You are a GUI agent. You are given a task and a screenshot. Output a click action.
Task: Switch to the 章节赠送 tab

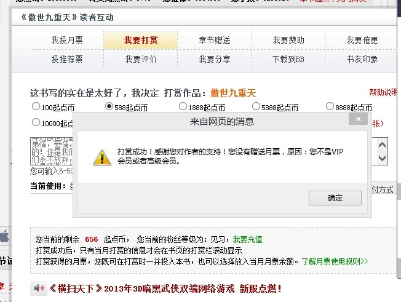pos(214,40)
